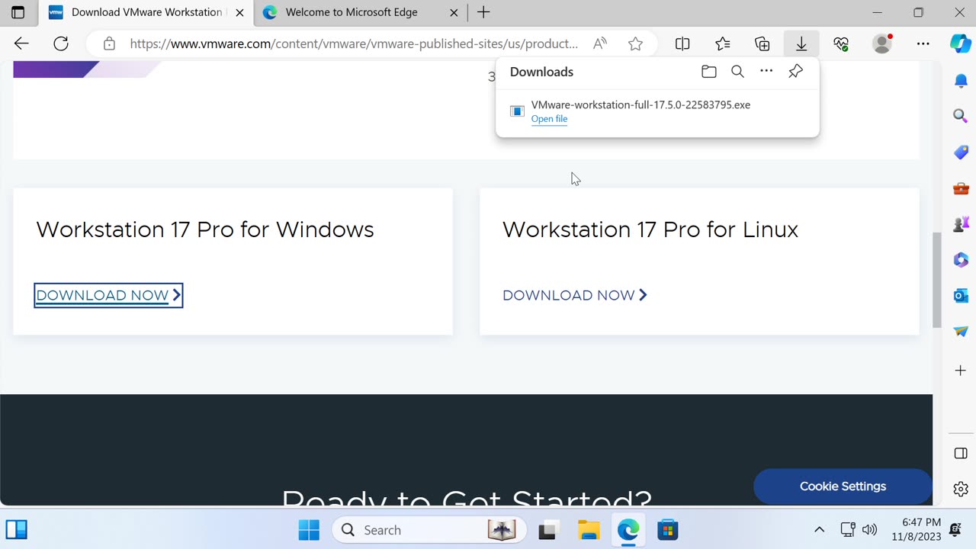Viewport: 976px width, 549px height.
Task: Click the taskbar Search box
Action: [429, 530]
